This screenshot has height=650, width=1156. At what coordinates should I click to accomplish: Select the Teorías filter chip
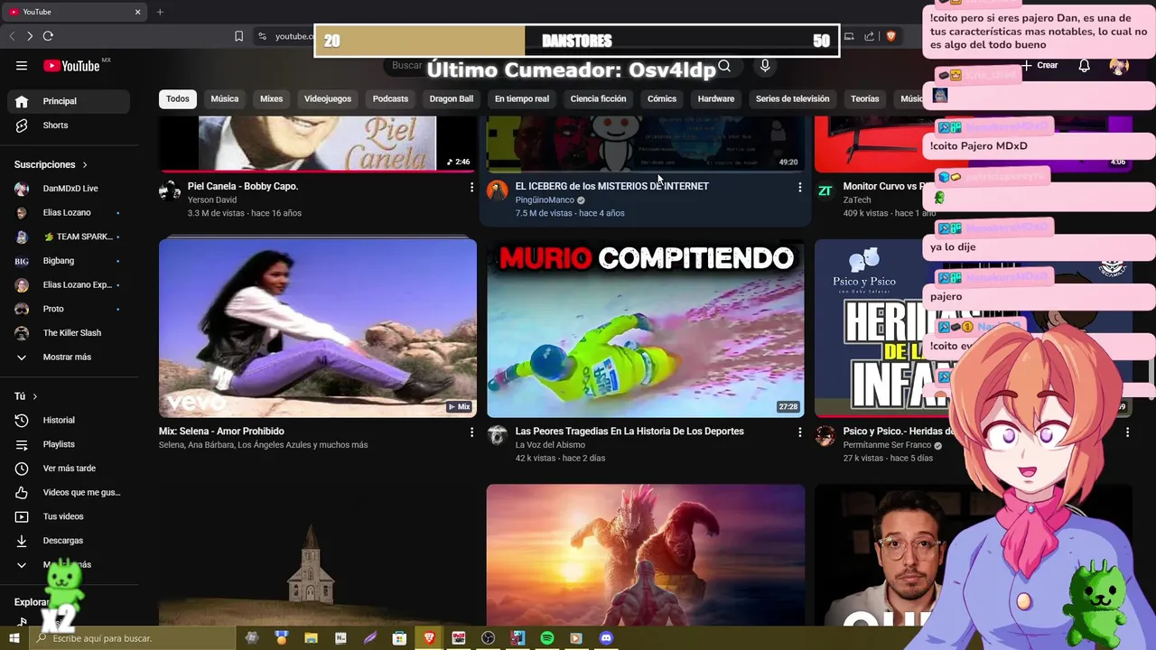pos(864,98)
